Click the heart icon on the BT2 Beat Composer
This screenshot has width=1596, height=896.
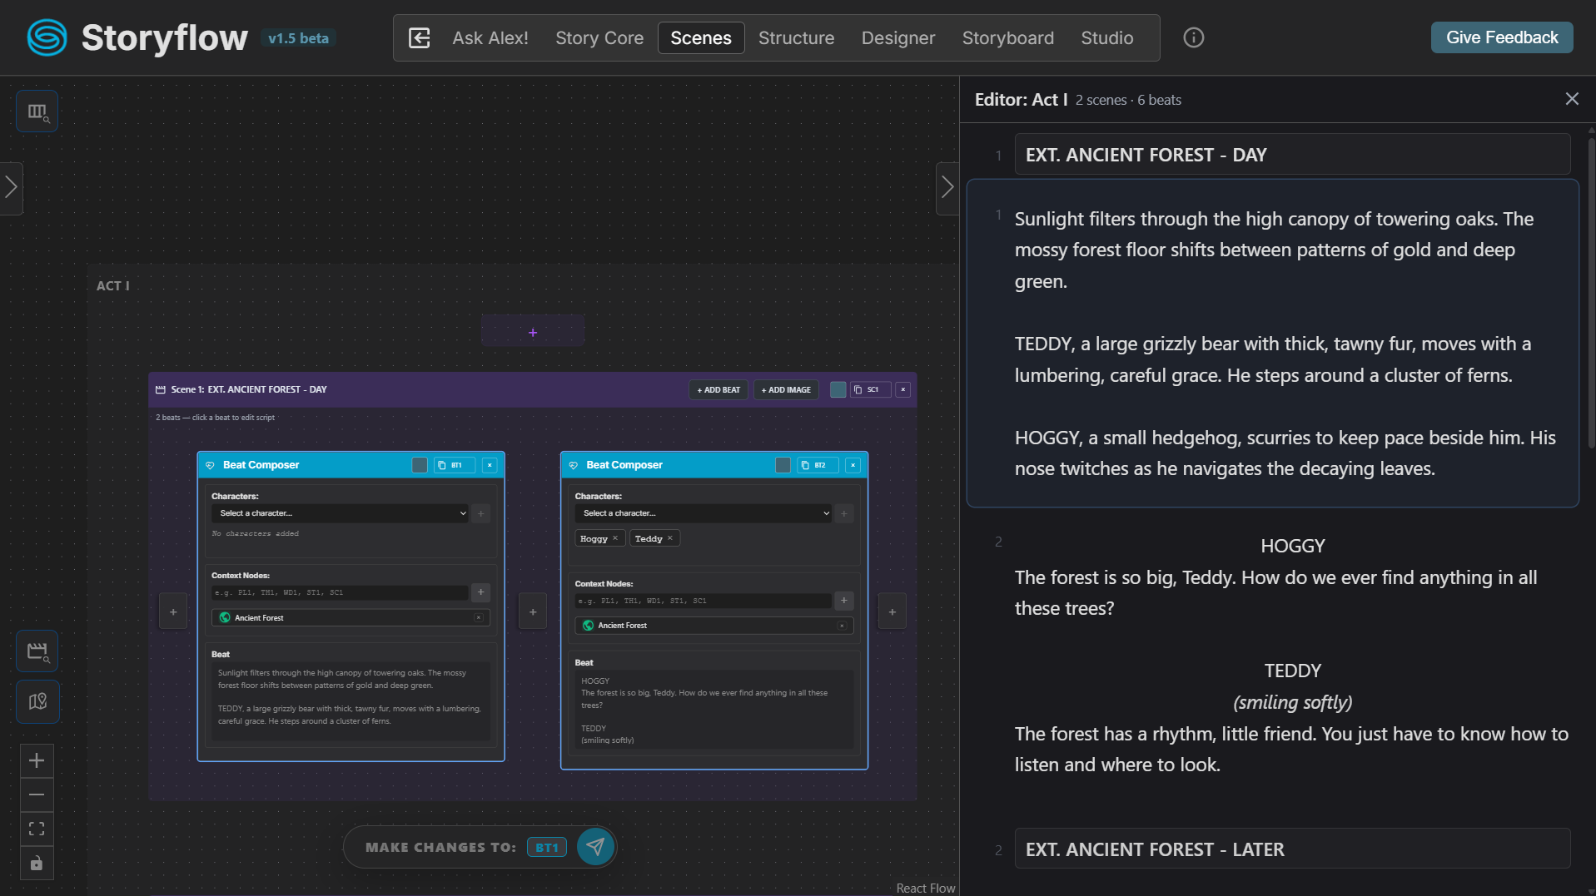[x=574, y=465]
